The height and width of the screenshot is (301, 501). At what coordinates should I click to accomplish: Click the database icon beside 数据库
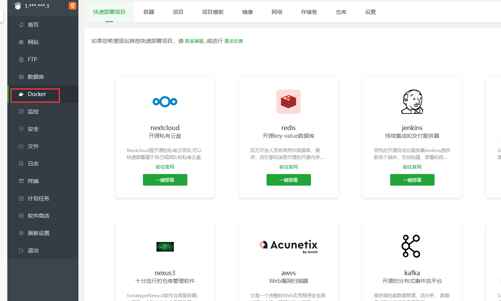[x=21, y=77]
